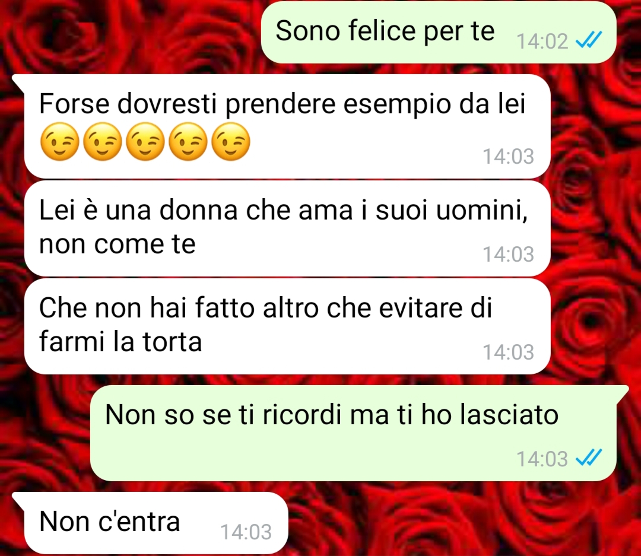
Task: Click the first winking emoji
Action: click(x=60, y=141)
